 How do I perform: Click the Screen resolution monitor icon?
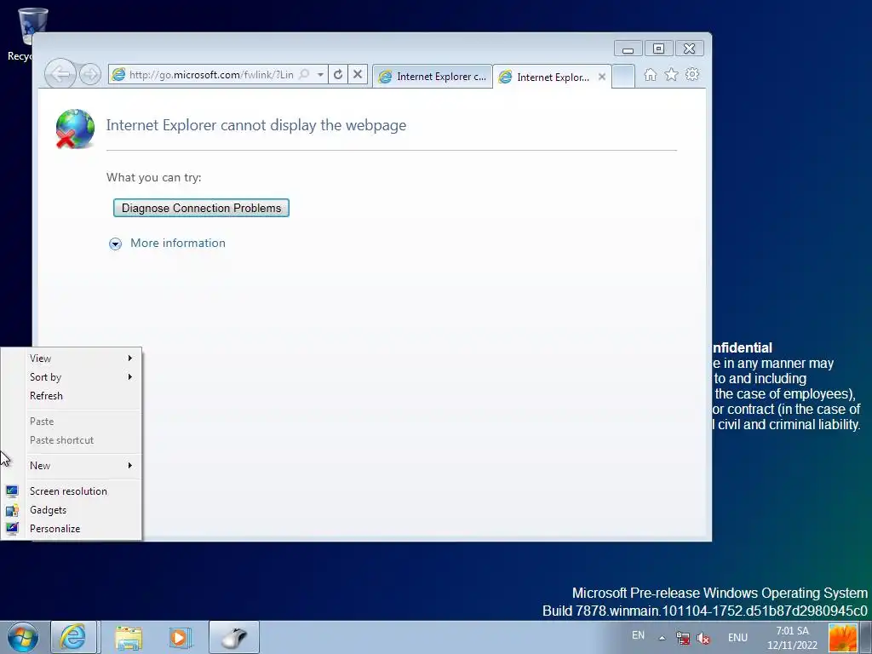point(12,491)
